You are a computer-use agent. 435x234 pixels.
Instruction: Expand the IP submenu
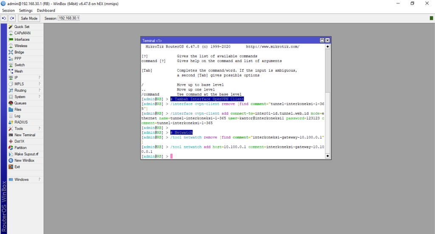point(40,78)
